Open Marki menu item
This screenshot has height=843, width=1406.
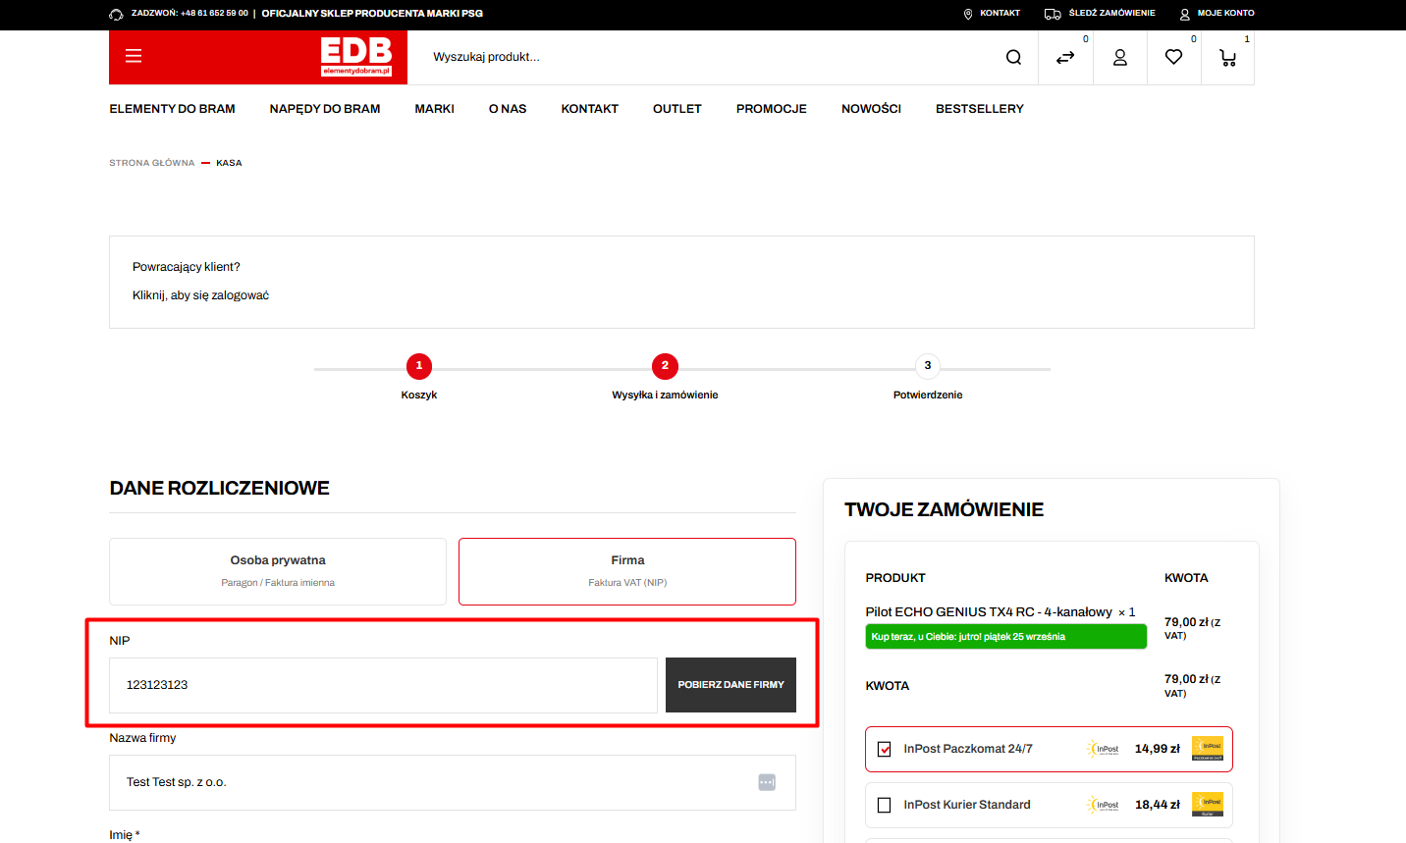[x=434, y=109]
